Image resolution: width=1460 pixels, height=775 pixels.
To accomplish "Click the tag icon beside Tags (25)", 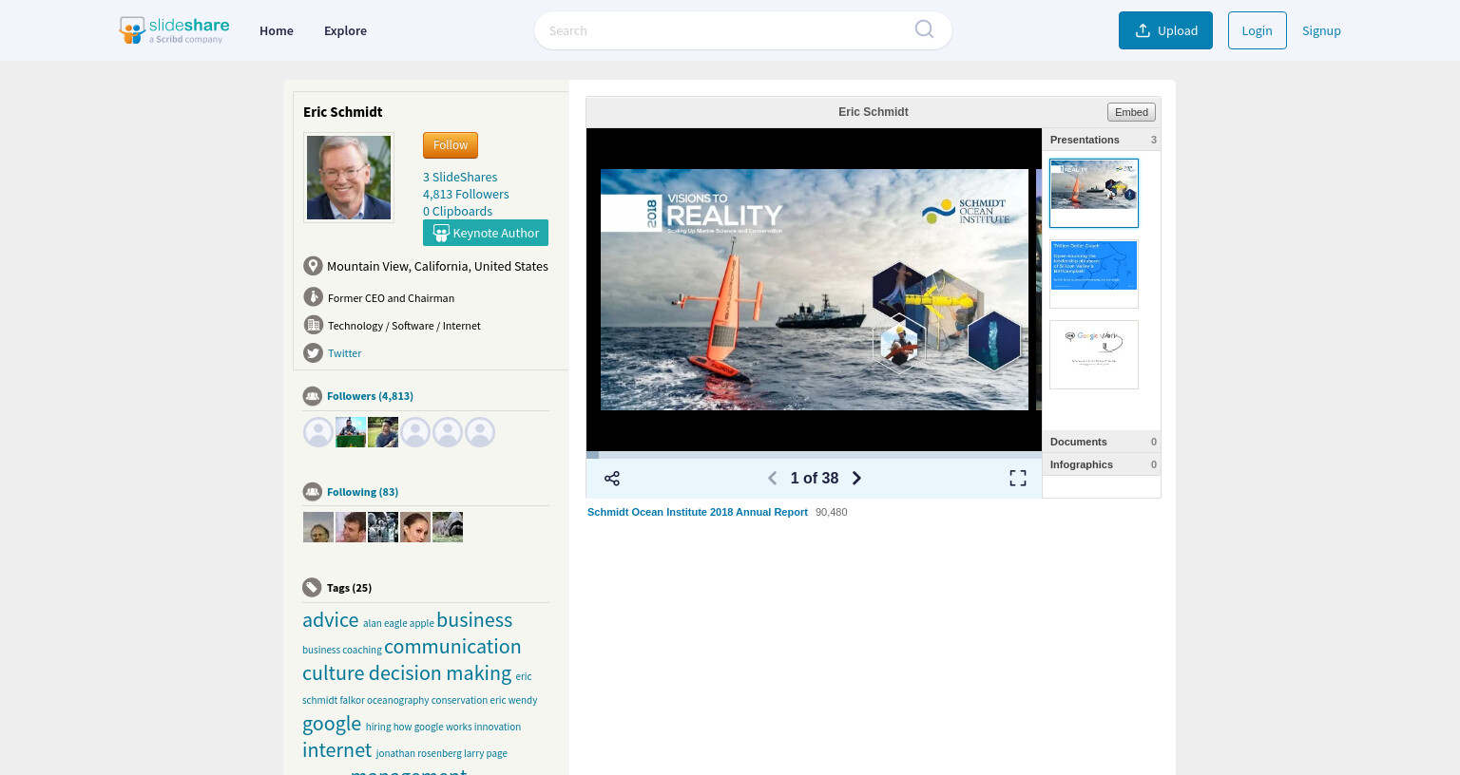I will coord(312,588).
